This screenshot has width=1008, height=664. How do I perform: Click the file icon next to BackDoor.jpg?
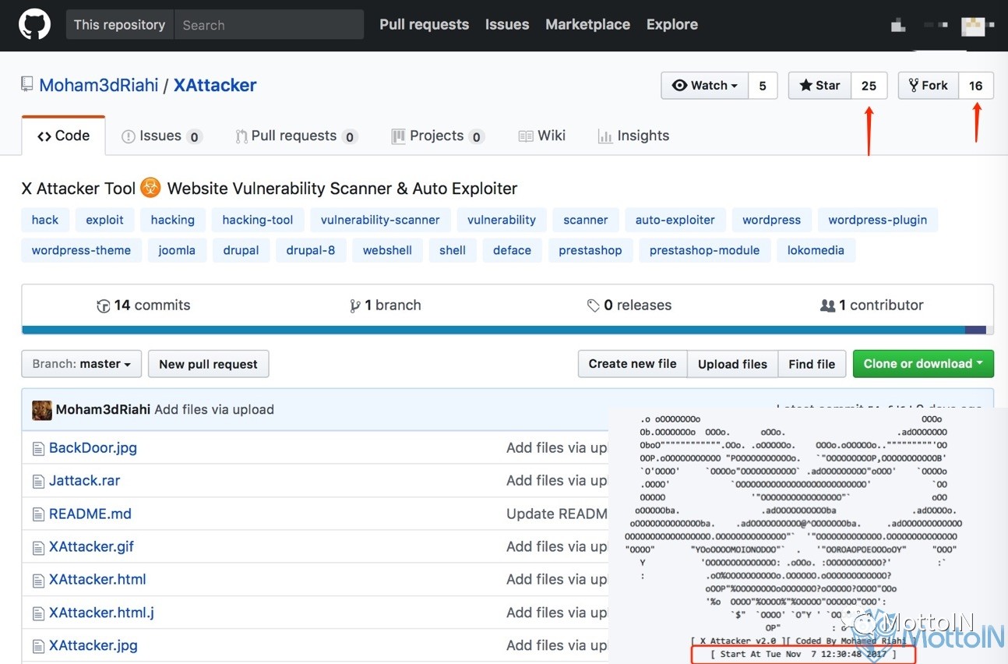pyautogui.click(x=38, y=449)
